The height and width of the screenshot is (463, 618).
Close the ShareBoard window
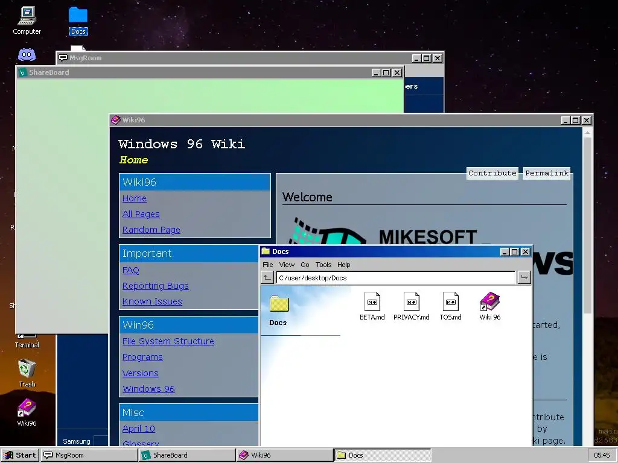click(397, 72)
